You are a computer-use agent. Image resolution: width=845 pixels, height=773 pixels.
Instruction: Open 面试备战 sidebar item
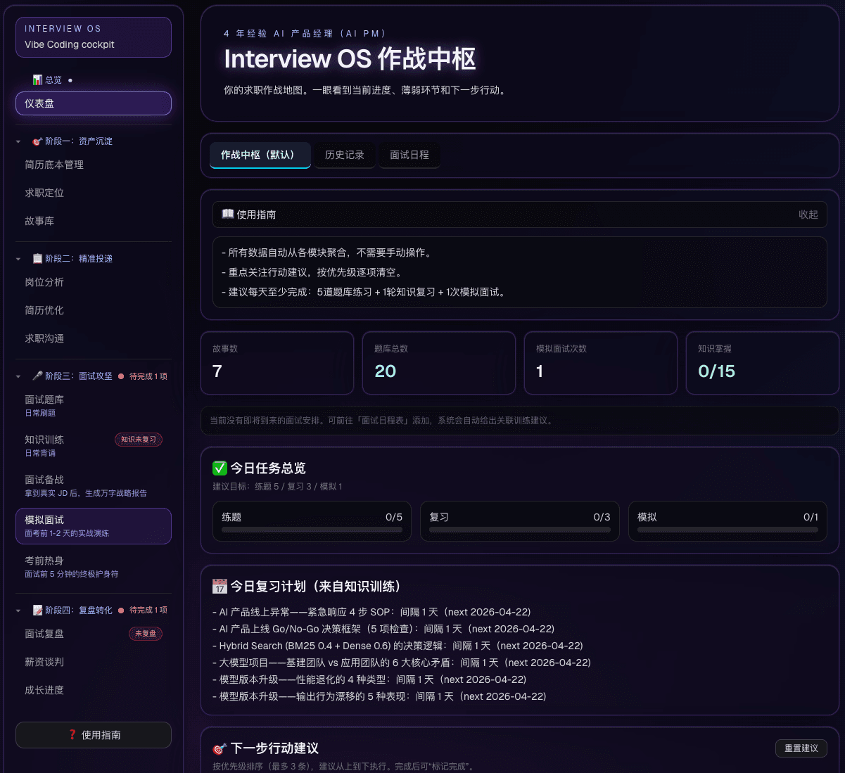[94, 486]
